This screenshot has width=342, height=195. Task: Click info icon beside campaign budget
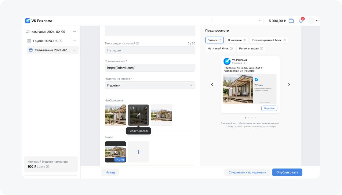[x=48, y=167]
